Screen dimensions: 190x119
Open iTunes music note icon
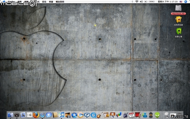click(x=61, y=115)
